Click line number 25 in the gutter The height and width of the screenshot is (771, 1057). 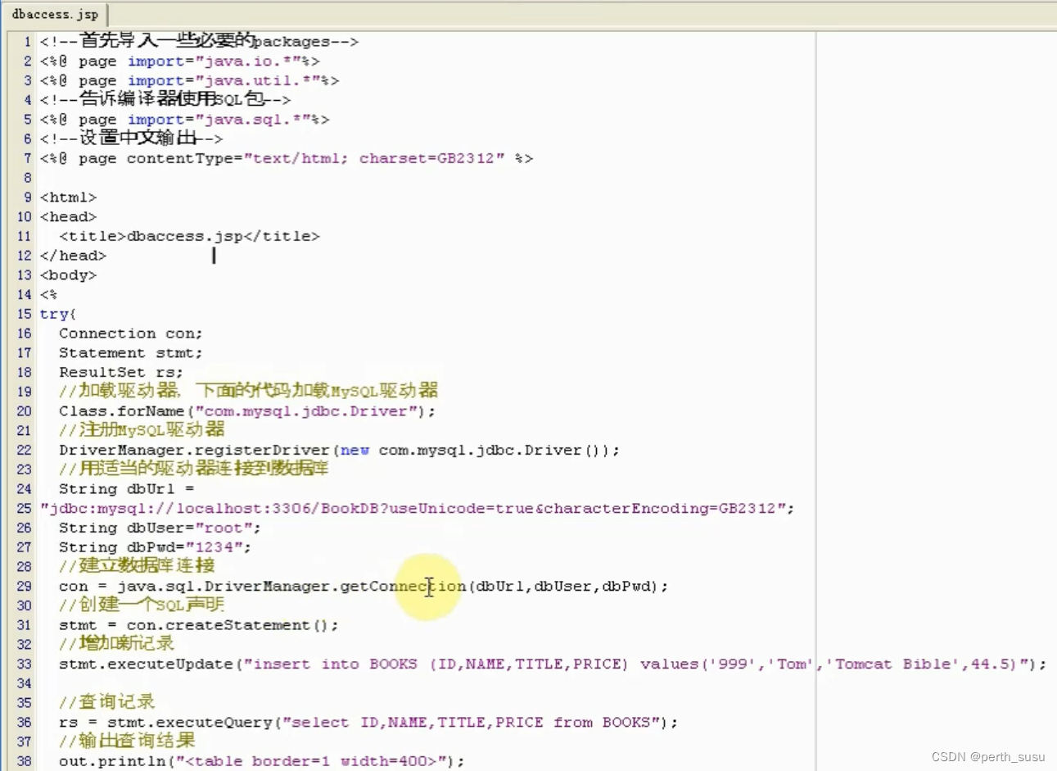25,509
